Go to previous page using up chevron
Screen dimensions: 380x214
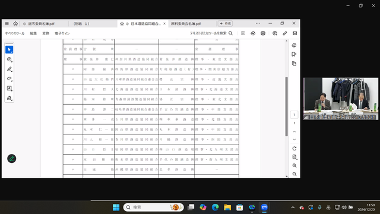coord(294,131)
